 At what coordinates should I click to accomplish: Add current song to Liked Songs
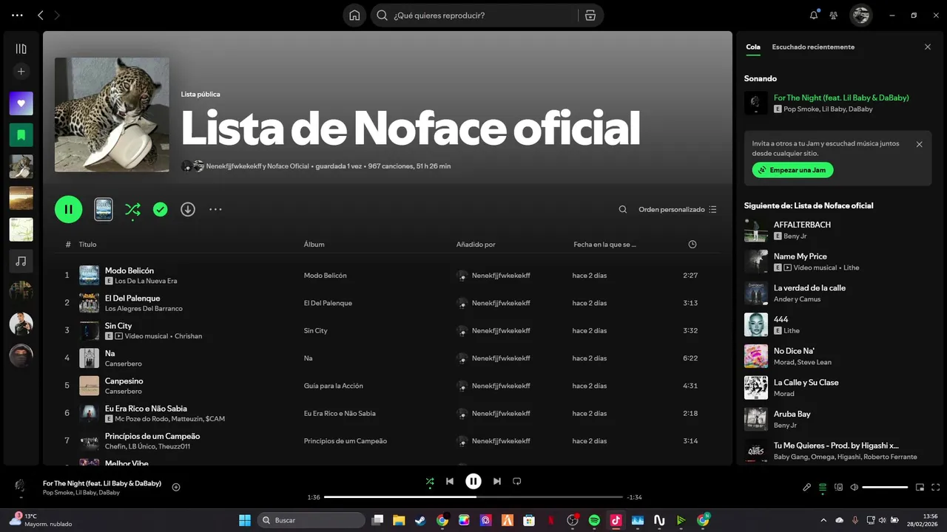pyautogui.click(x=176, y=487)
